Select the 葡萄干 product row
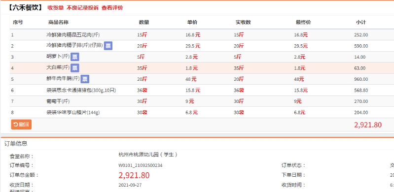The width and height of the screenshot is (394, 192). pos(202,101)
